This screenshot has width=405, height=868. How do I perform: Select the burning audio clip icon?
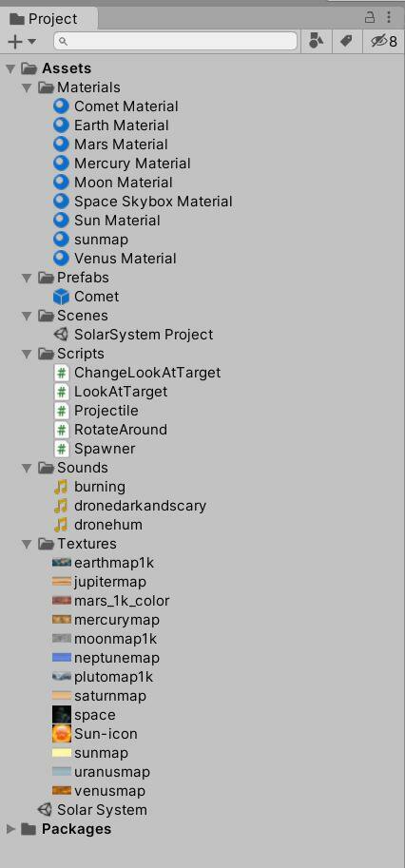[x=61, y=487]
